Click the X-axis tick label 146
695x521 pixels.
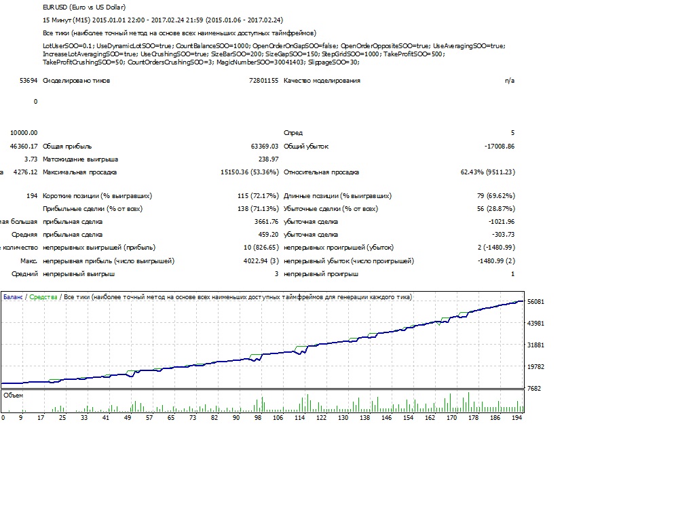[x=386, y=418]
